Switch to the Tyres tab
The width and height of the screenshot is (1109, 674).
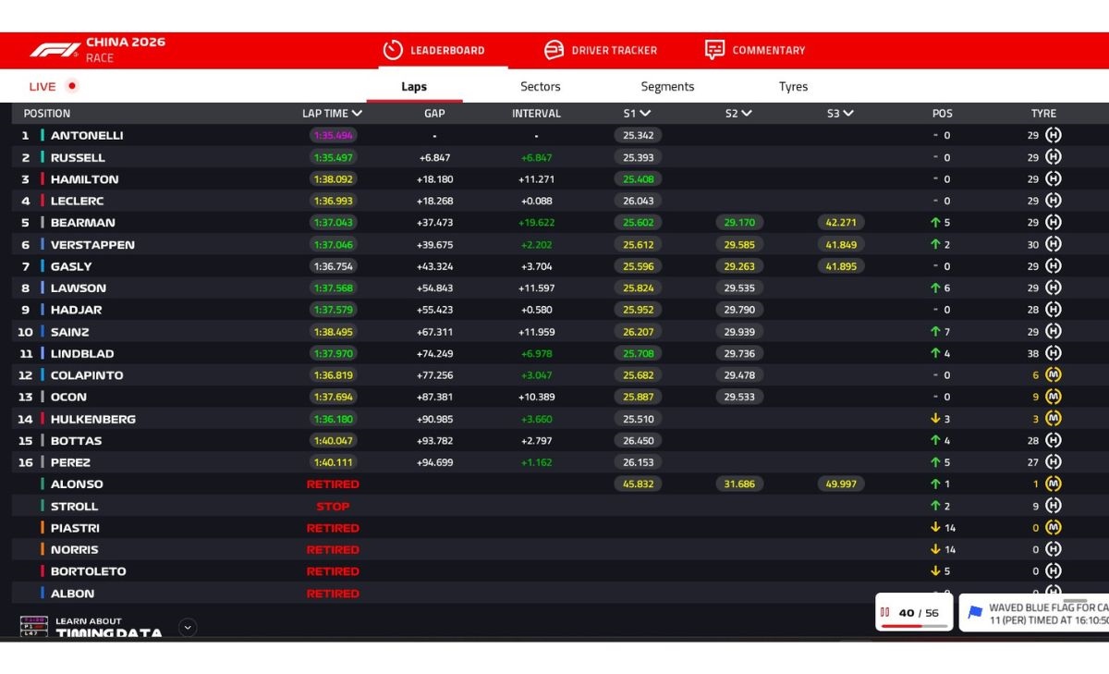(x=793, y=87)
